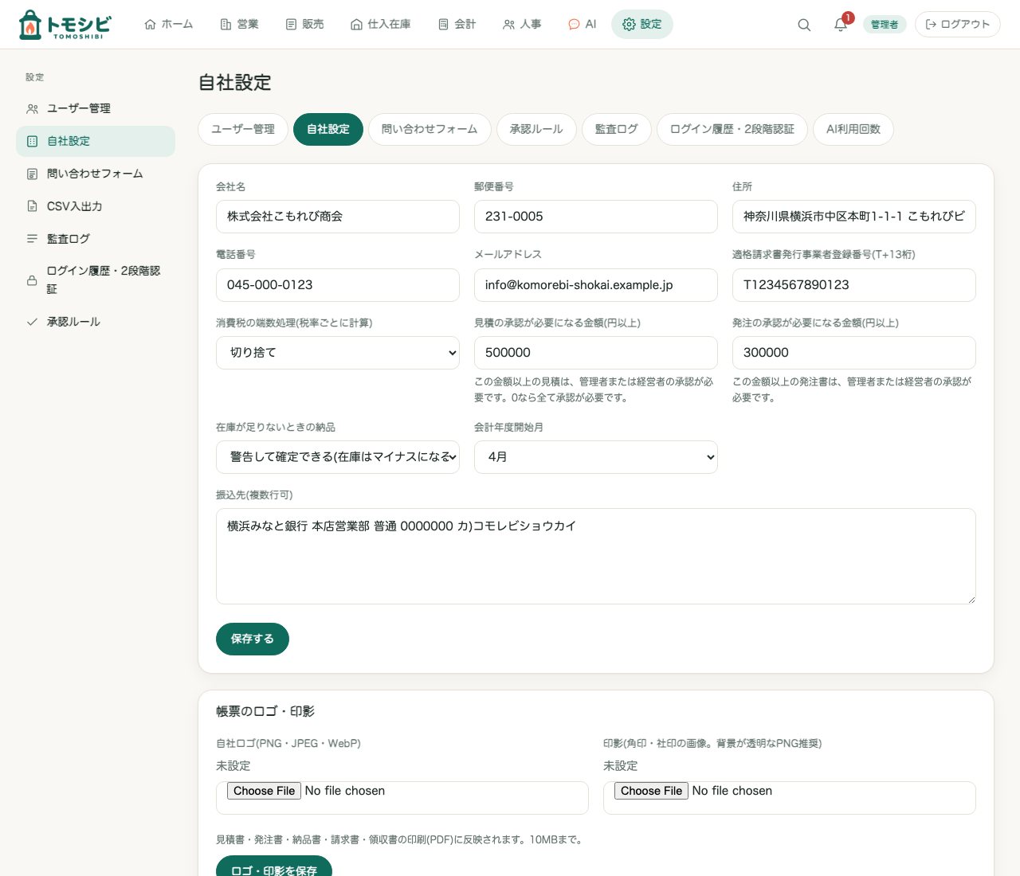Click the building icon beside sidebar 自社設定
Viewport: 1020px width, 876px height.
click(32, 142)
